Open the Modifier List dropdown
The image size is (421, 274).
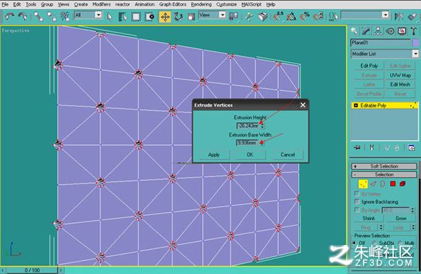click(x=384, y=54)
